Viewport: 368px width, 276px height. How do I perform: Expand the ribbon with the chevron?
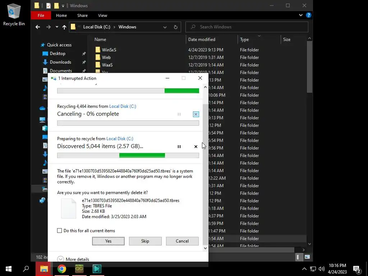[301, 15]
